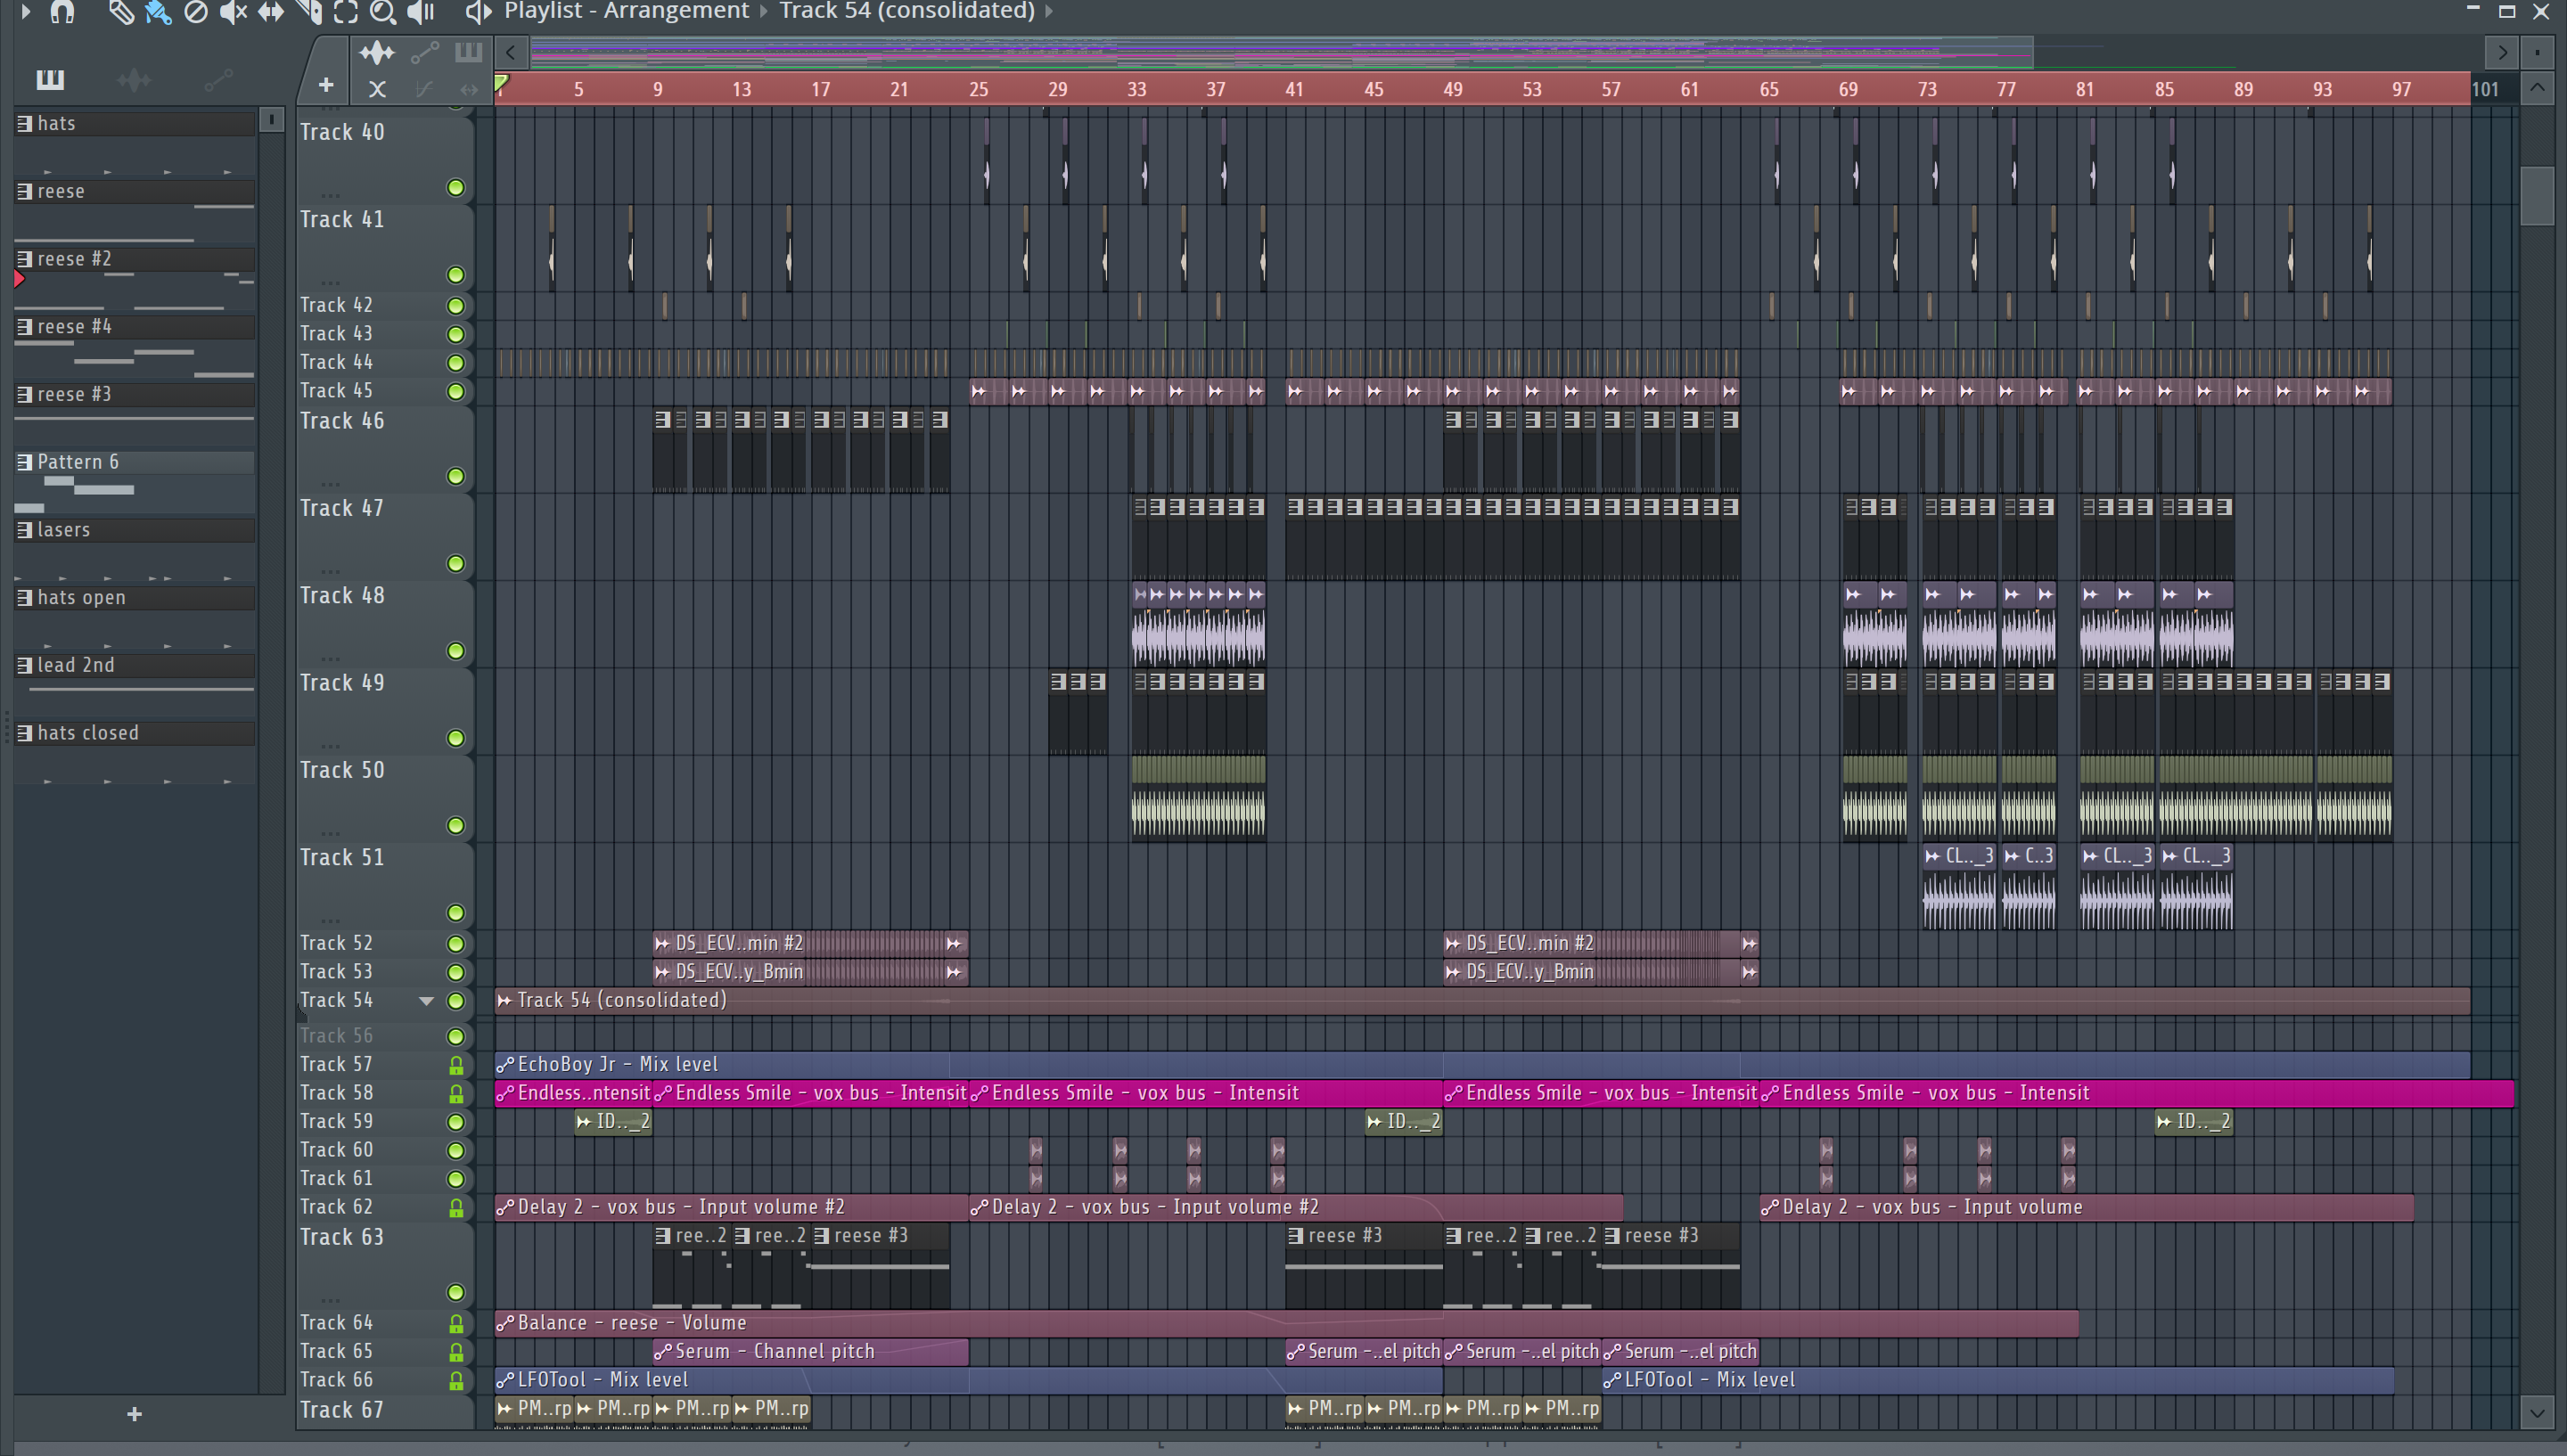Select the Playback speaker tool
The width and height of the screenshot is (2567, 1456).
coord(421,12)
